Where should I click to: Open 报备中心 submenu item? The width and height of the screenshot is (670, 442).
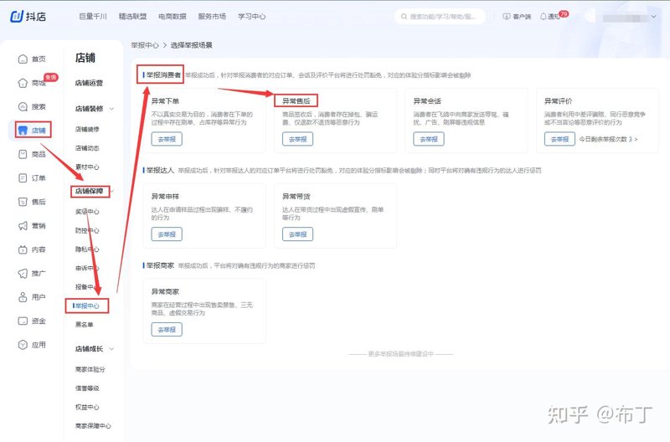click(x=87, y=287)
